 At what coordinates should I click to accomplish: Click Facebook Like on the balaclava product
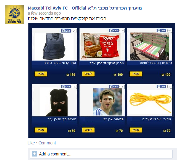pyautogui.click(x=66, y=87)
